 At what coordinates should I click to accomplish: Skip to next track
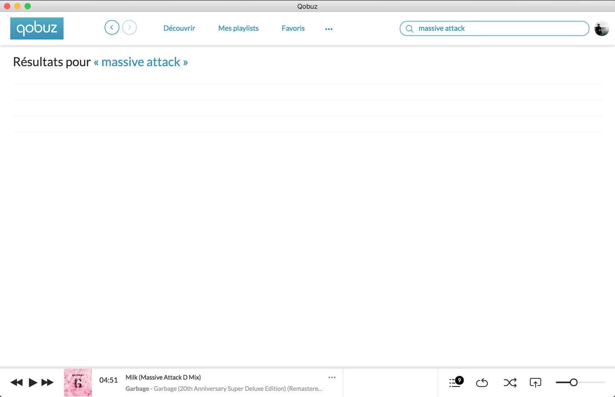click(48, 383)
